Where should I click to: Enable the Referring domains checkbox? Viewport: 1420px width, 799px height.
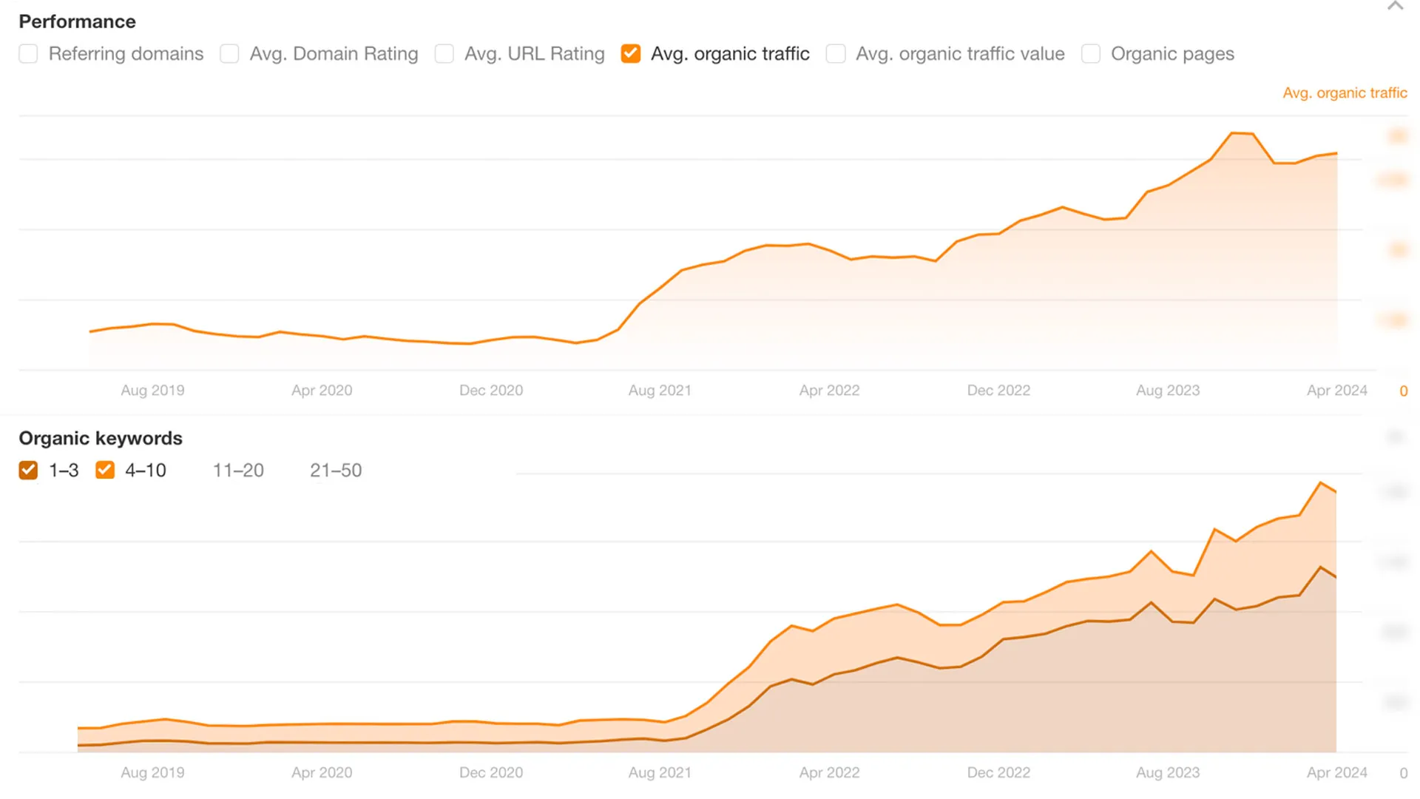[28, 53]
